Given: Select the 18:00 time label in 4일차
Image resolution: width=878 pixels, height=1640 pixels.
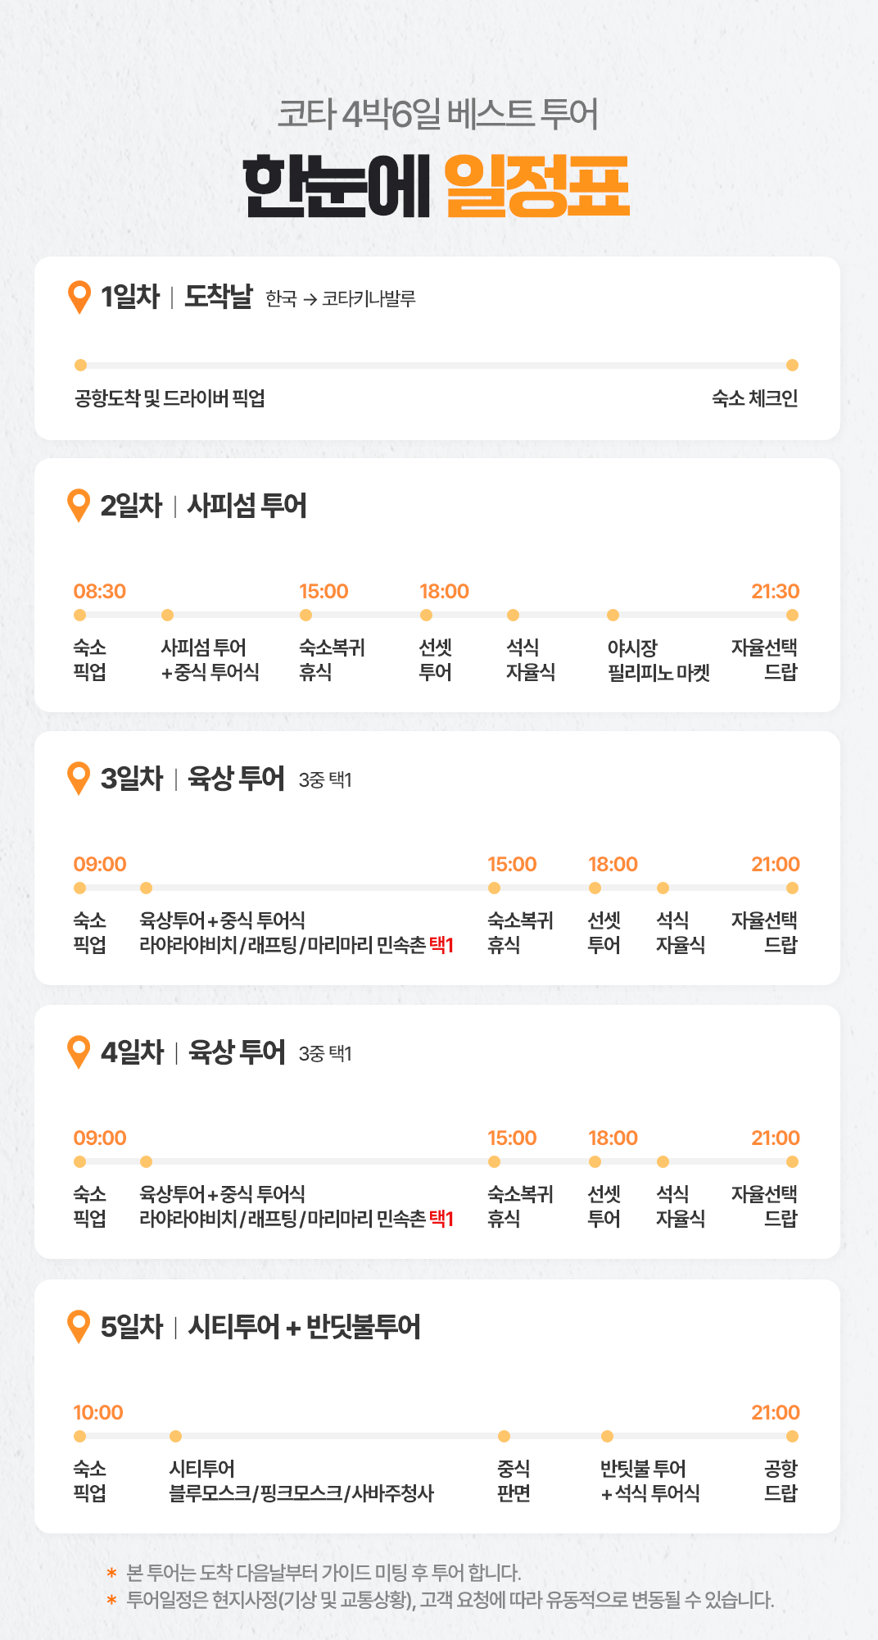Looking at the screenshot, I should click(613, 1138).
